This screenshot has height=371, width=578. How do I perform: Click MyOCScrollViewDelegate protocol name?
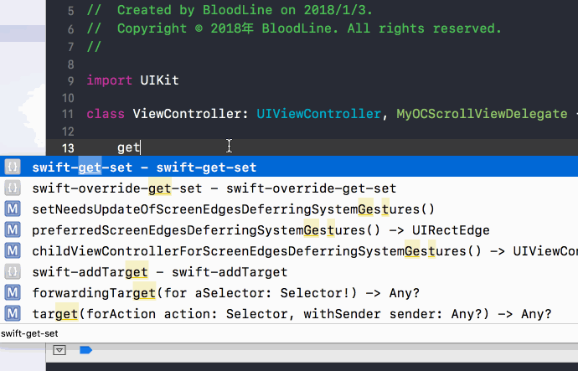click(x=482, y=114)
